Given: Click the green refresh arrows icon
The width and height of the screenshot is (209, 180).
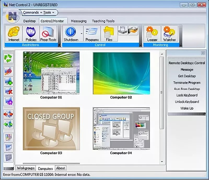Looking at the screenshot, I should pyautogui.click(x=8, y=58).
